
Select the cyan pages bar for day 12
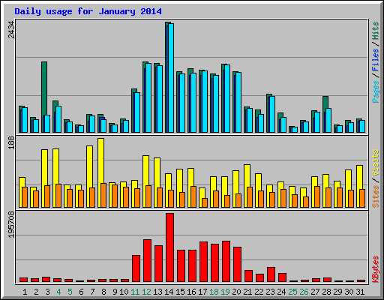pyautogui.click(x=148, y=97)
